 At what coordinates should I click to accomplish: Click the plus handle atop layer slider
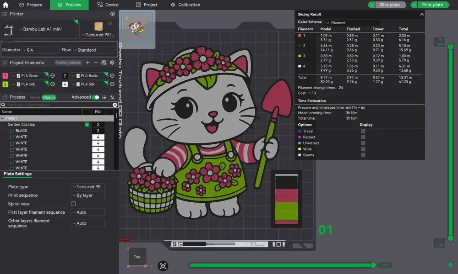tap(451, 47)
